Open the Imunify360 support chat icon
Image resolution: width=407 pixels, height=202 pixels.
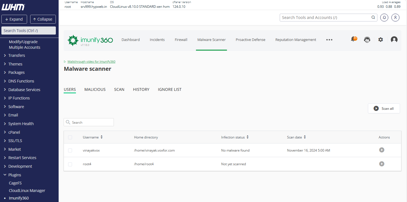point(367,40)
